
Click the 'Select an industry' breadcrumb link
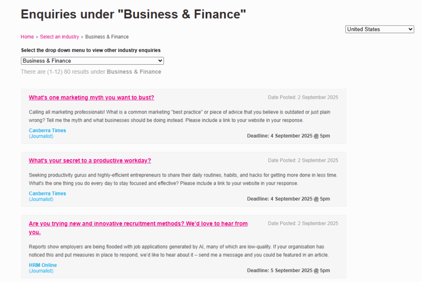(x=59, y=37)
